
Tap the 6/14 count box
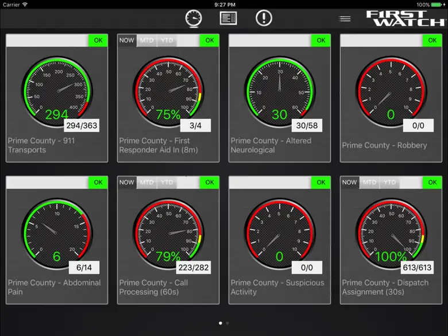coord(84,268)
